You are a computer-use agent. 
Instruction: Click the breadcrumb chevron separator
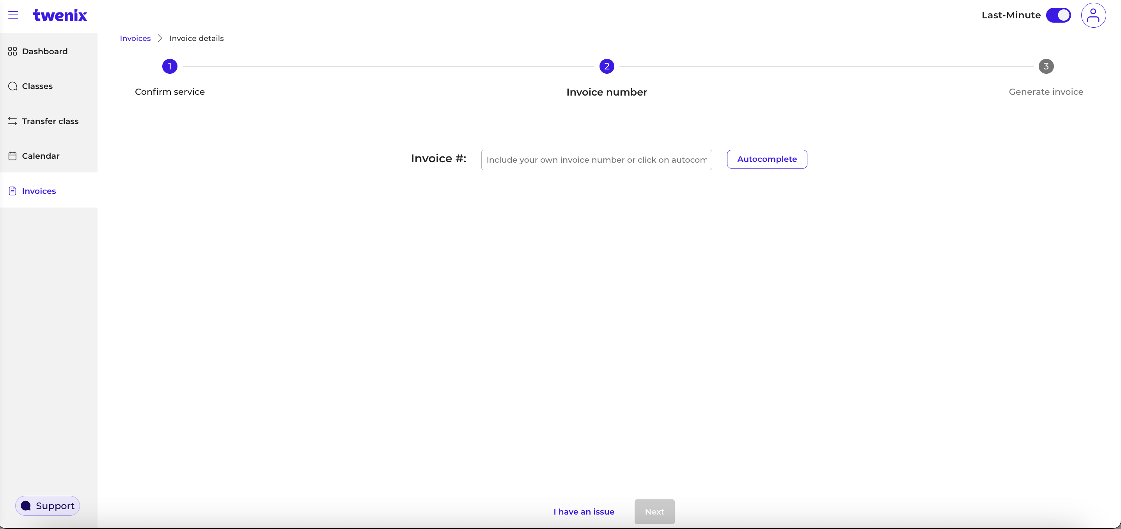coord(160,38)
